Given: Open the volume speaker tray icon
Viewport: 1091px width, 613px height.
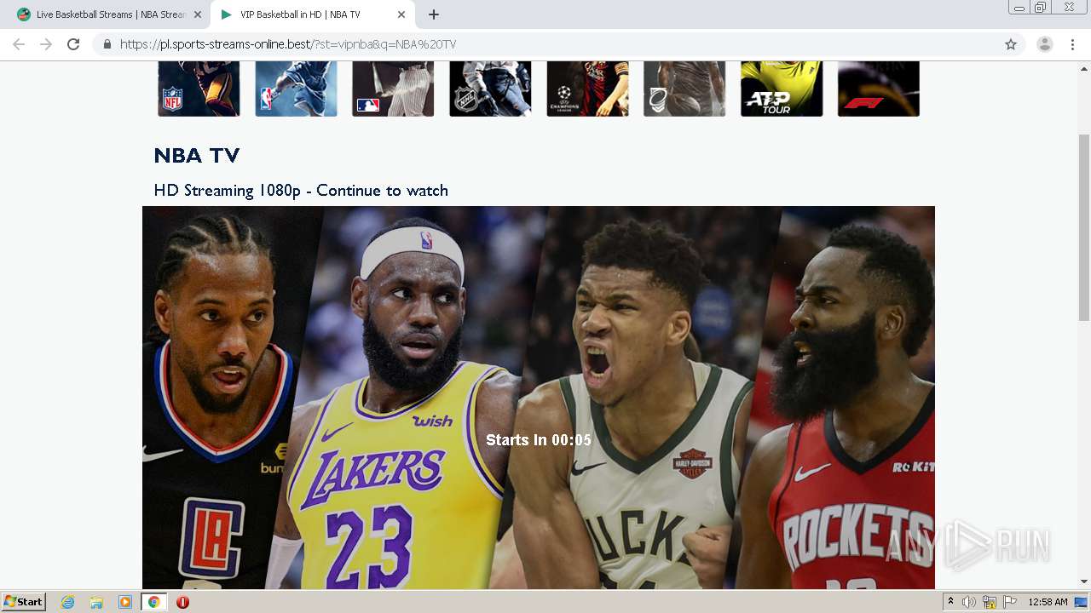Looking at the screenshot, I should (969, 602).
